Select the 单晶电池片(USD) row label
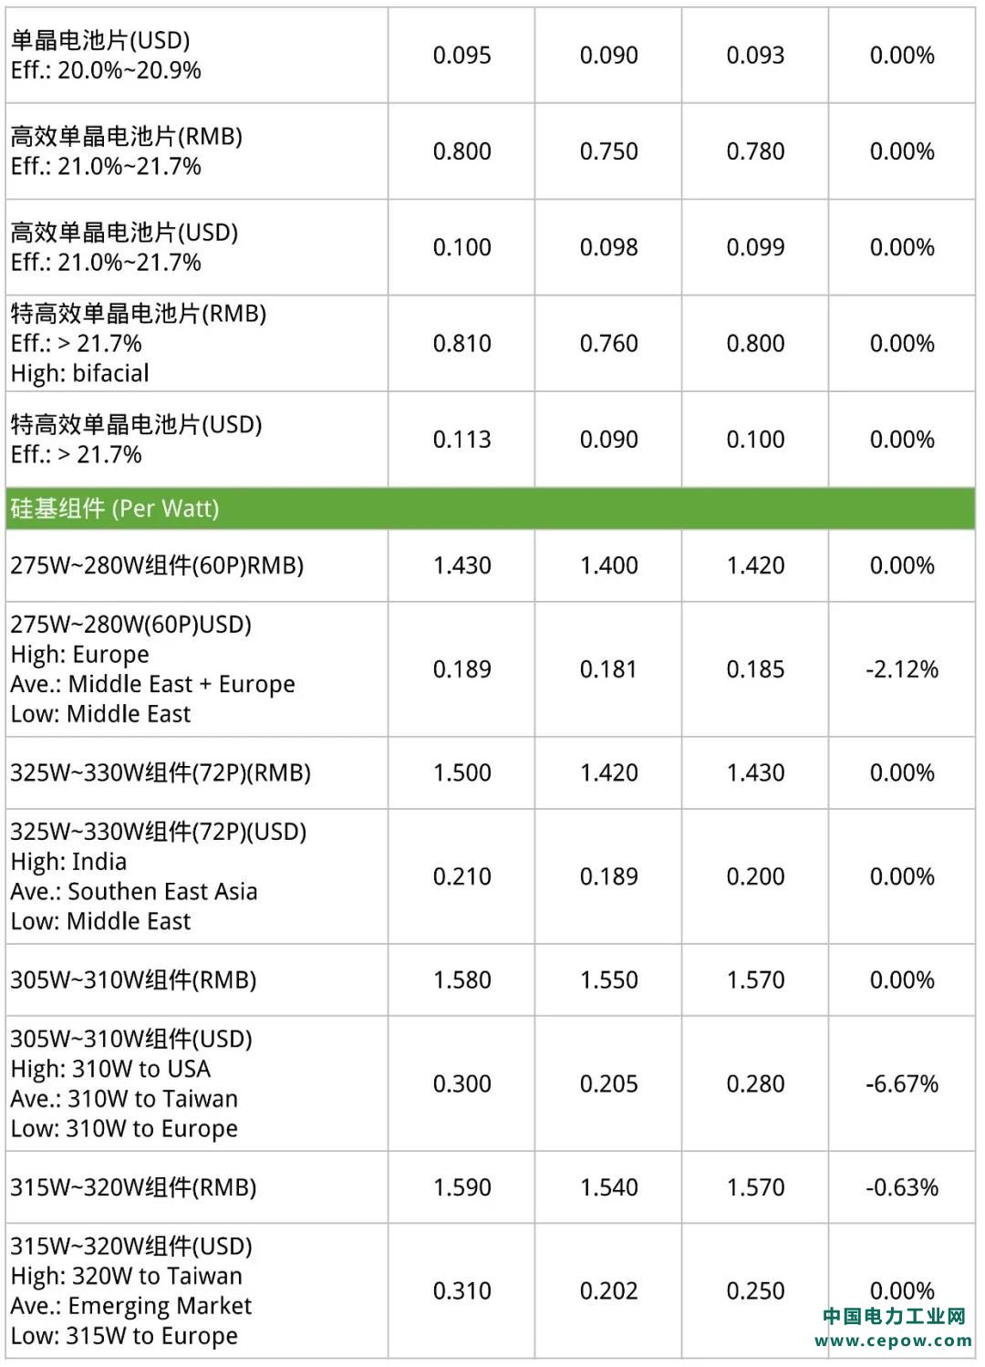Screen dimensions: 985x1367 pyautogui.click(x=100, y=40)
